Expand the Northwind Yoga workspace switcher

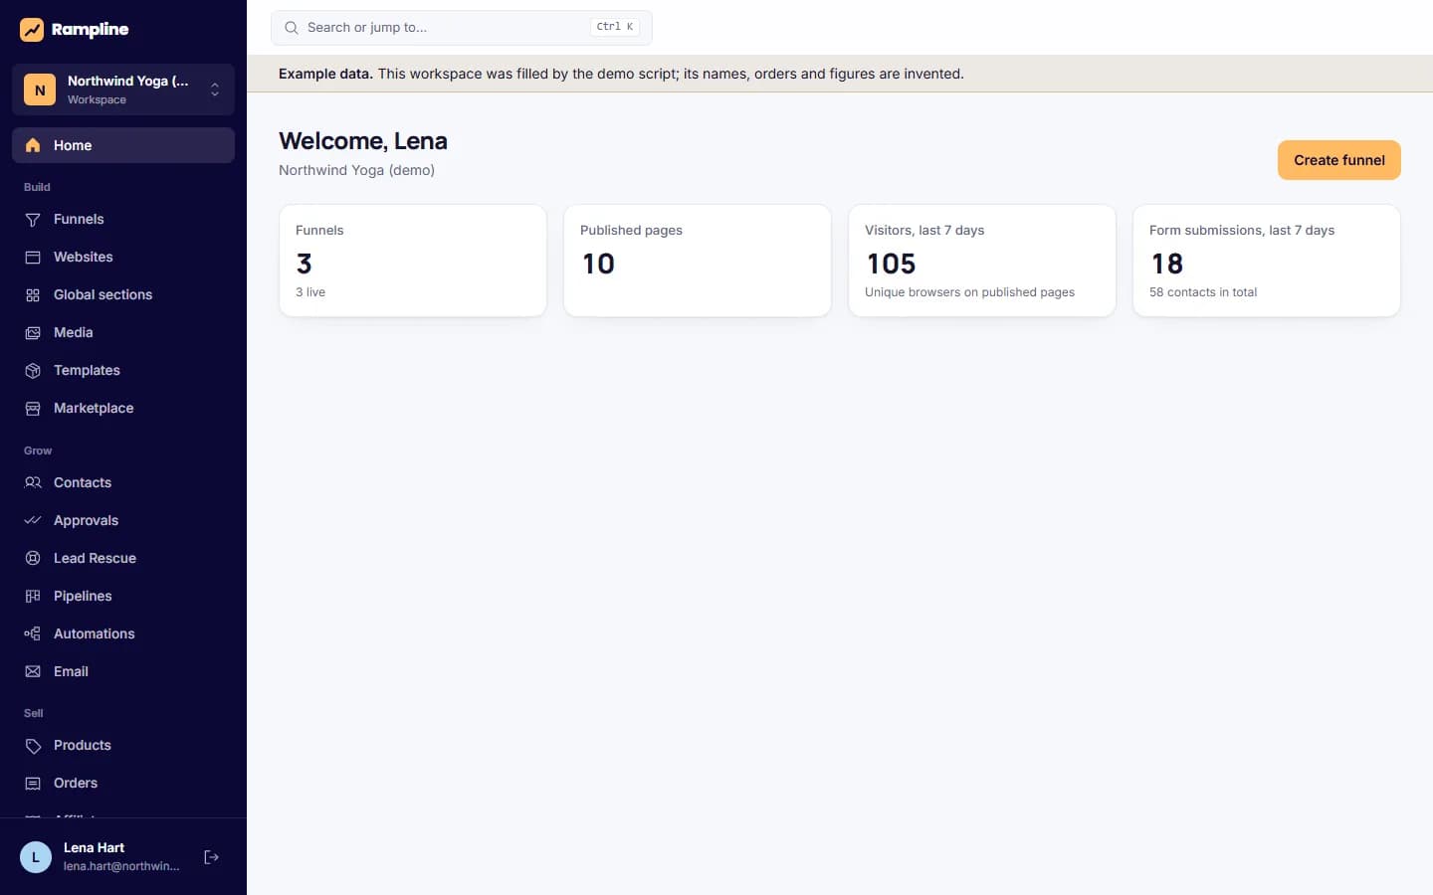pyautogui.click(x=123, y=89)
